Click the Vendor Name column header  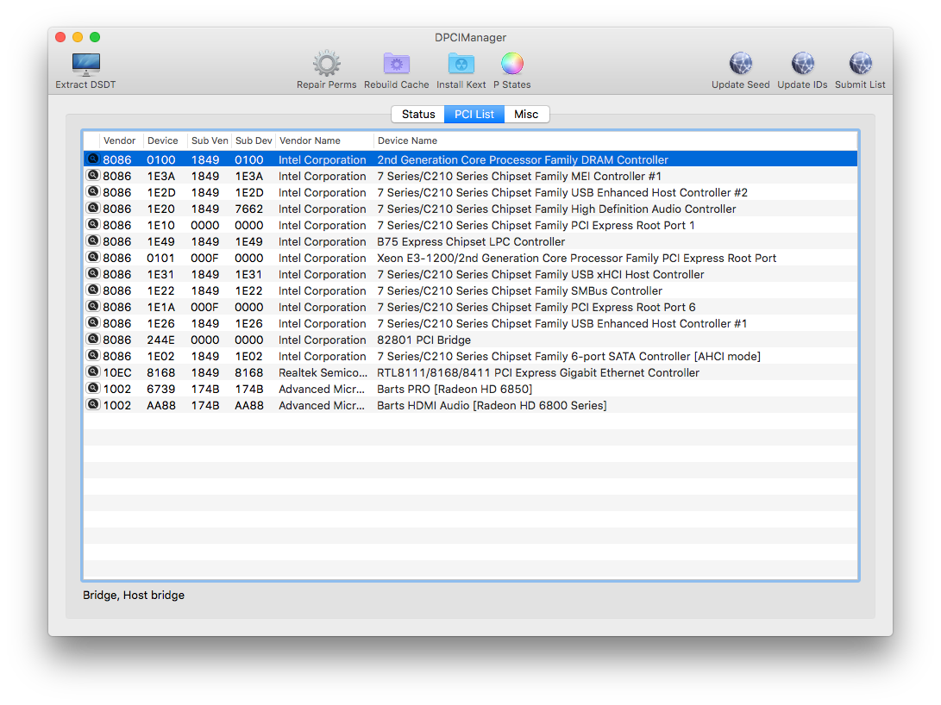click(310, 140)
